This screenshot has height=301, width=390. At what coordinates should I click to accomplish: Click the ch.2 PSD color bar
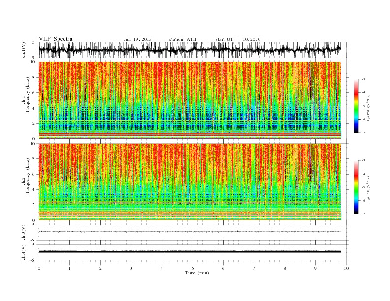(x=356, y=187)
